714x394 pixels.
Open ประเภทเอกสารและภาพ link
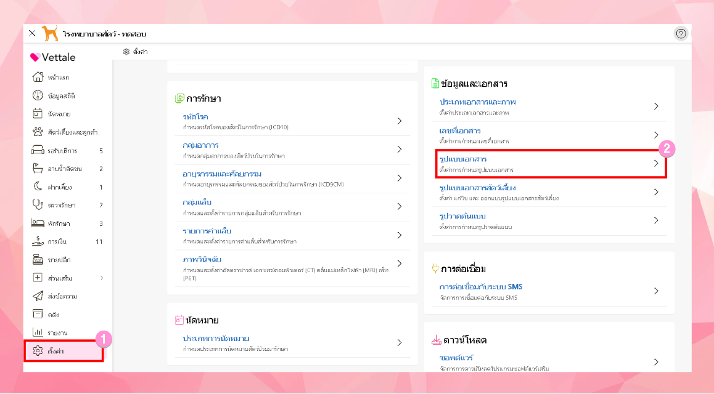tap(477, 102)
